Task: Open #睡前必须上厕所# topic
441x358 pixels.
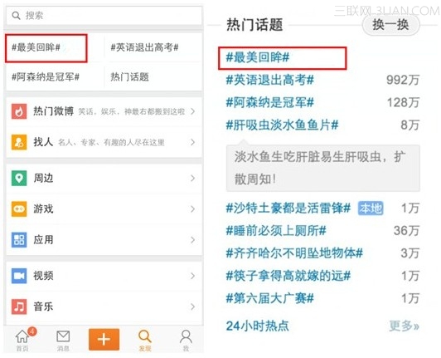Action: [x=276, y=231]
